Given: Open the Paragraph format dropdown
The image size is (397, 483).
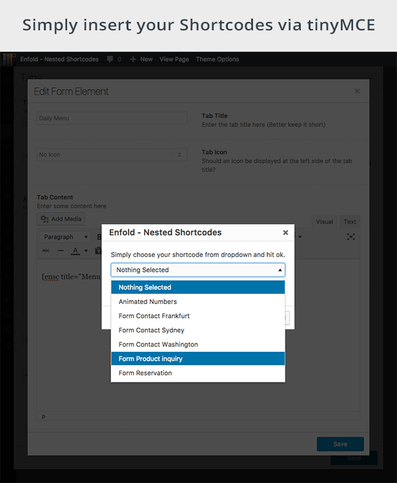Looking at the screenshot, I should (x=65, y=237).
